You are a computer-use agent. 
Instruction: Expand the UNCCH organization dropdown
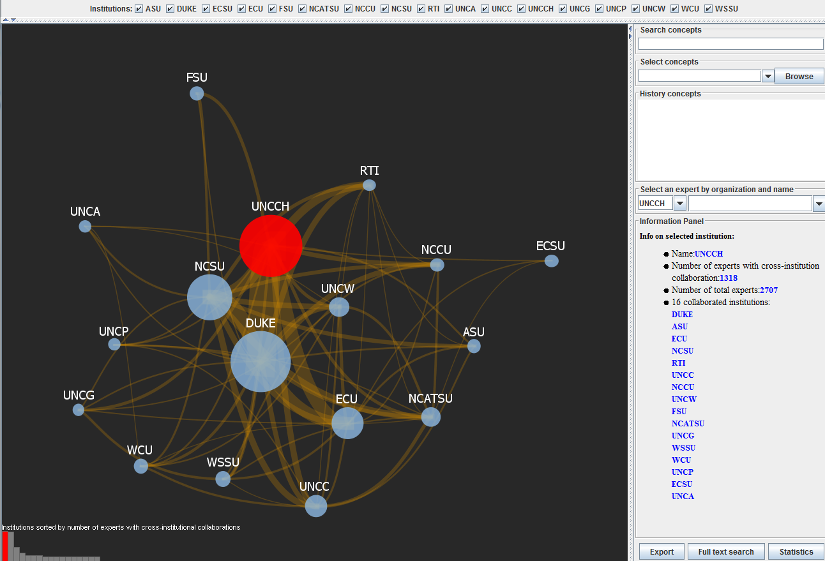tap(680, 204)
